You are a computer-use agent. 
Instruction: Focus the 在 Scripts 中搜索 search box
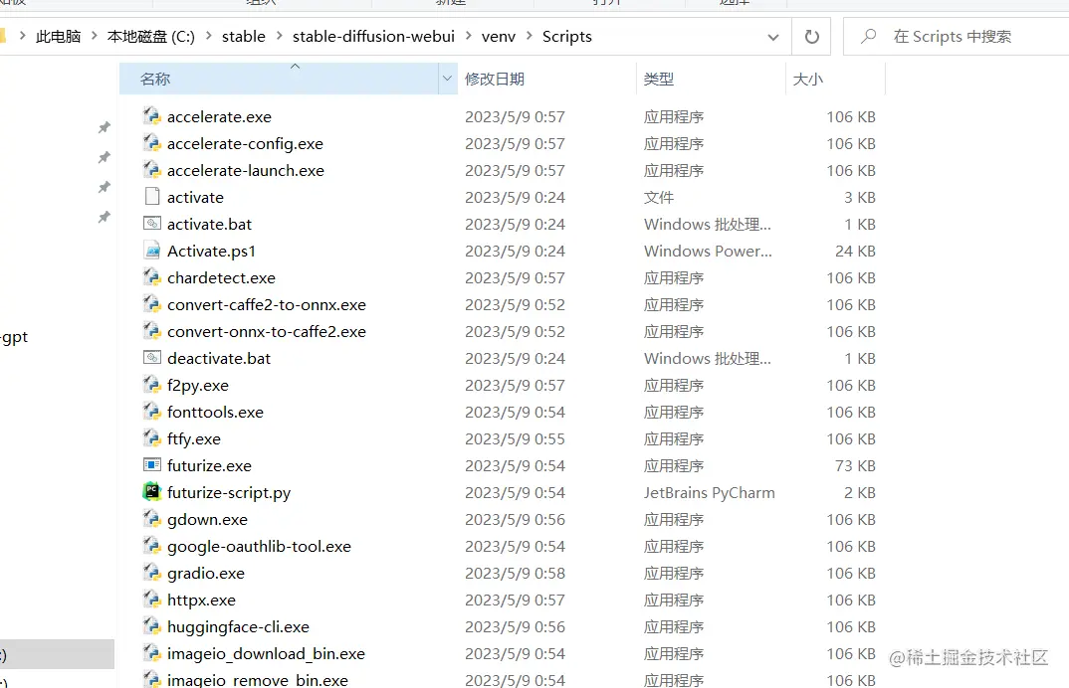point(957,37)
